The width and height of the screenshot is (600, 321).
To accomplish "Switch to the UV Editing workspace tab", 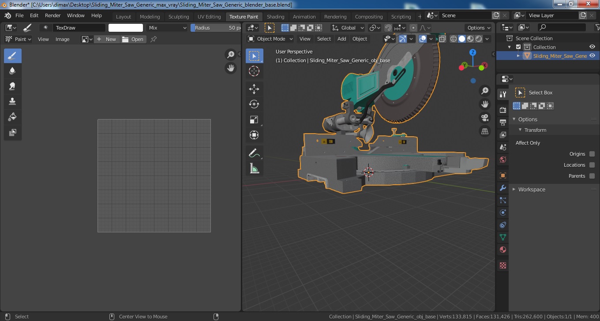I will coord(209,17).
